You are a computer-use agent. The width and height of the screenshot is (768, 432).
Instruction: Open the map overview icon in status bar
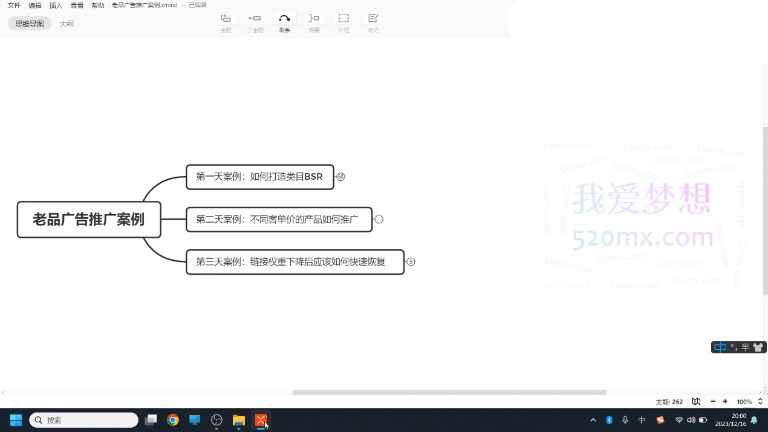pos(696,401)
